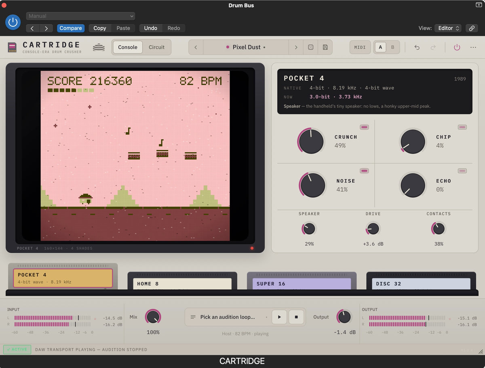Select previous preset with left chevron
The image size is (485, 368).
[196, 47]
